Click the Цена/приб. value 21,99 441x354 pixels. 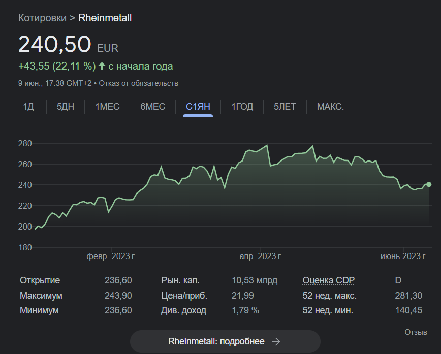243,296
